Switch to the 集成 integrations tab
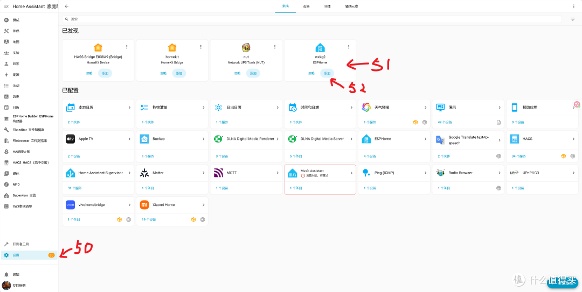Image resolution: width=582 pixels, height=292 pixels. click(286, 6)
